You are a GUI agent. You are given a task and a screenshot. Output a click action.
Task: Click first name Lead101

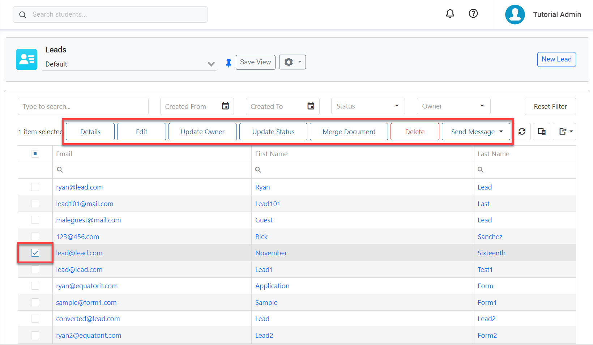pyautogui.click(x=268, y=204)
